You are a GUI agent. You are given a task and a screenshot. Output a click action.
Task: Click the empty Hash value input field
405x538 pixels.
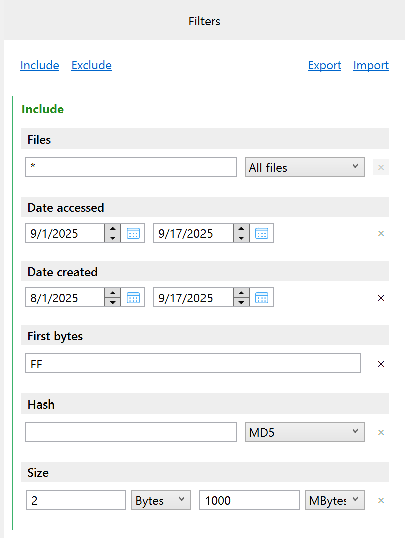tap(130, 432)
